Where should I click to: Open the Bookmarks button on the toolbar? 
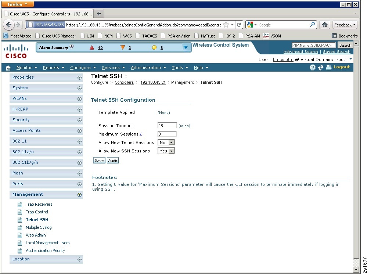pos(345,36)
